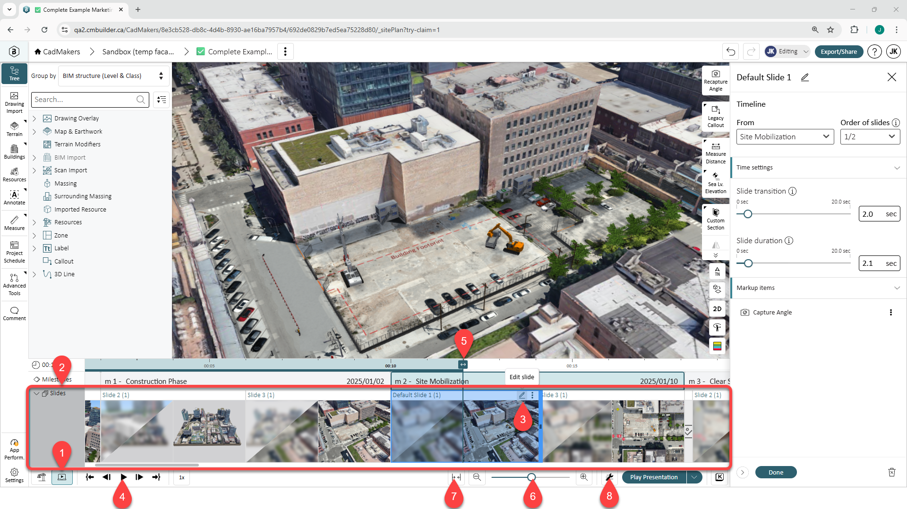Screen dimensions: 907x509
Task: Open the project options three-dot menu
Action: tap(285, 51)
